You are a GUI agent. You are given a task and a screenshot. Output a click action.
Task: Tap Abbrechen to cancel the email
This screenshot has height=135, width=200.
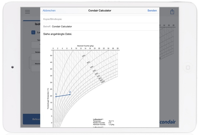click(x=49, y=11)
